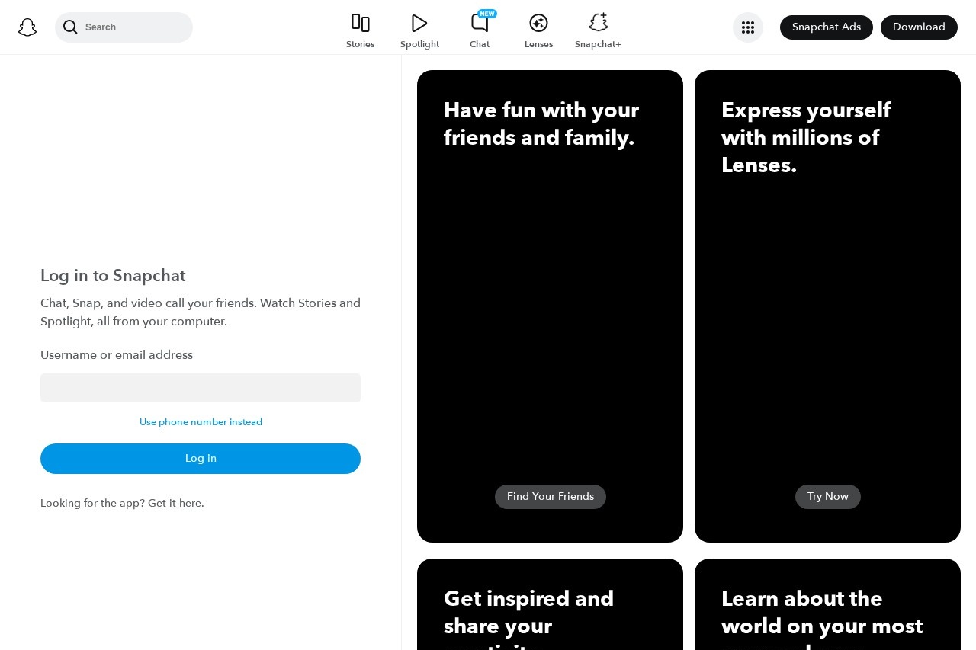Follow the 'here' app download link
The width and height of the screenshot is (976, 650).
[190, 504]
